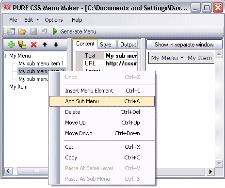Click the preview pane scroll right arrow
Screen dimensions: 225x188
click(210, 172)
